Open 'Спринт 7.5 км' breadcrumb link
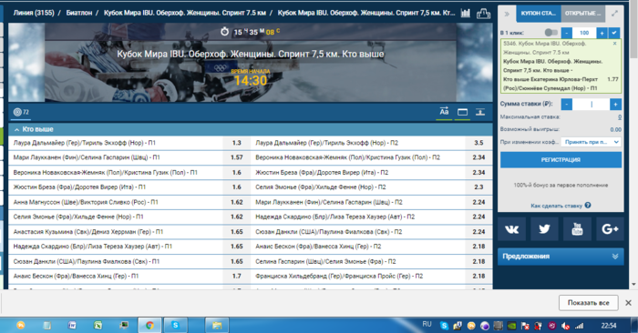The width and height of the screenshot is (638, 333). coord(185,13)
